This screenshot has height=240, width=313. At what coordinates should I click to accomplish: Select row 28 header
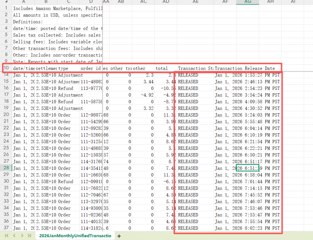click(x=6, y=168)
